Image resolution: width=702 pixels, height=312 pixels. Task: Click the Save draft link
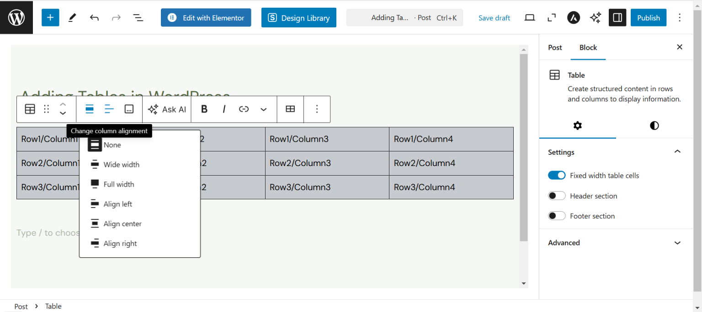point(494,17)
